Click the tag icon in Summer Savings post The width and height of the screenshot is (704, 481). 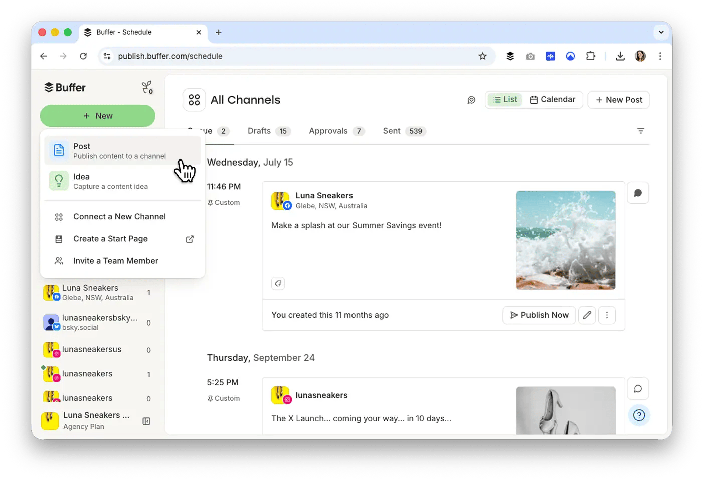coord(278,283)
